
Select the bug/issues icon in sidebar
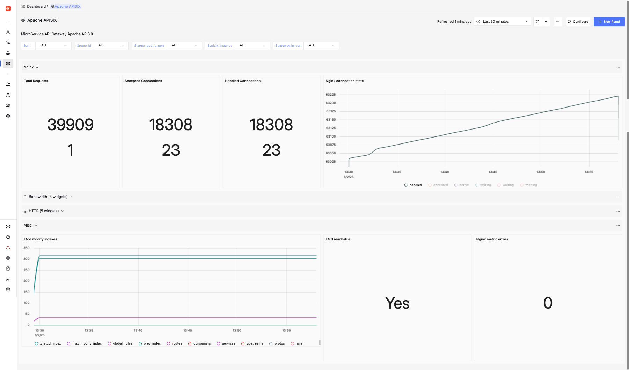pyautogui.click(x=8, y=95)
